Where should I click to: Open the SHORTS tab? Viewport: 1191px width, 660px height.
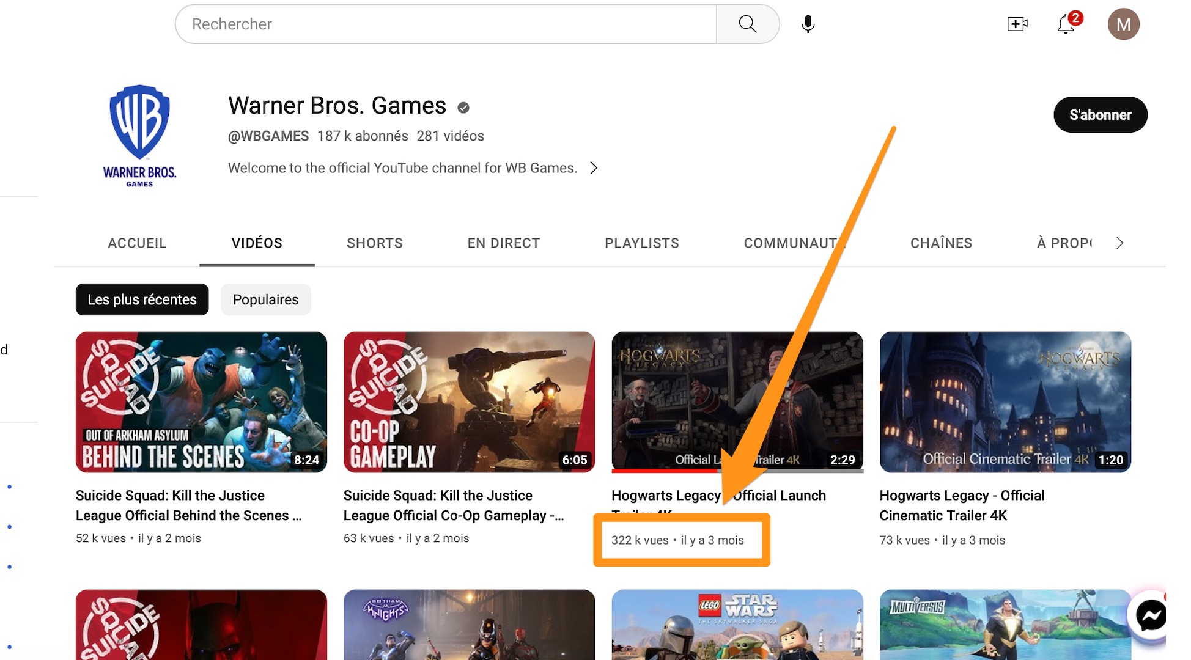(375, 243)
